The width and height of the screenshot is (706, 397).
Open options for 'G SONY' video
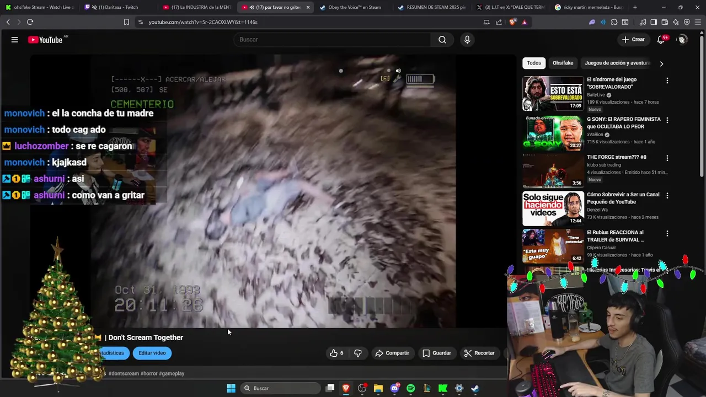pos(667,120)
